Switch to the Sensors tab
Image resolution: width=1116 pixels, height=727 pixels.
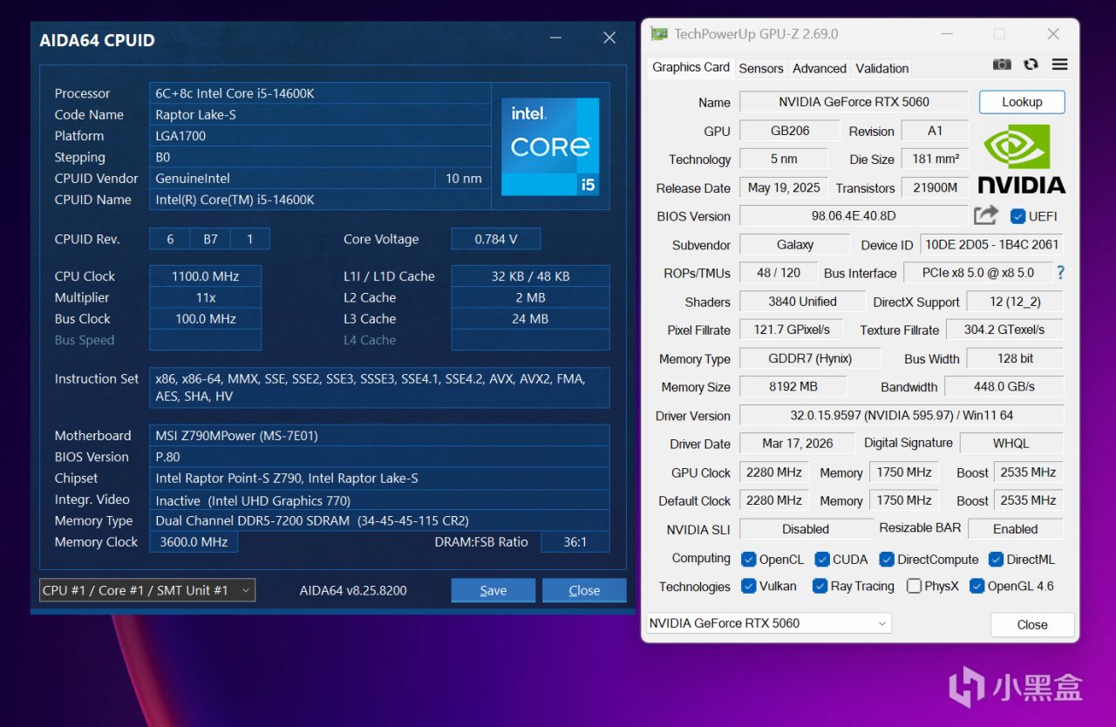coord(760,68)
